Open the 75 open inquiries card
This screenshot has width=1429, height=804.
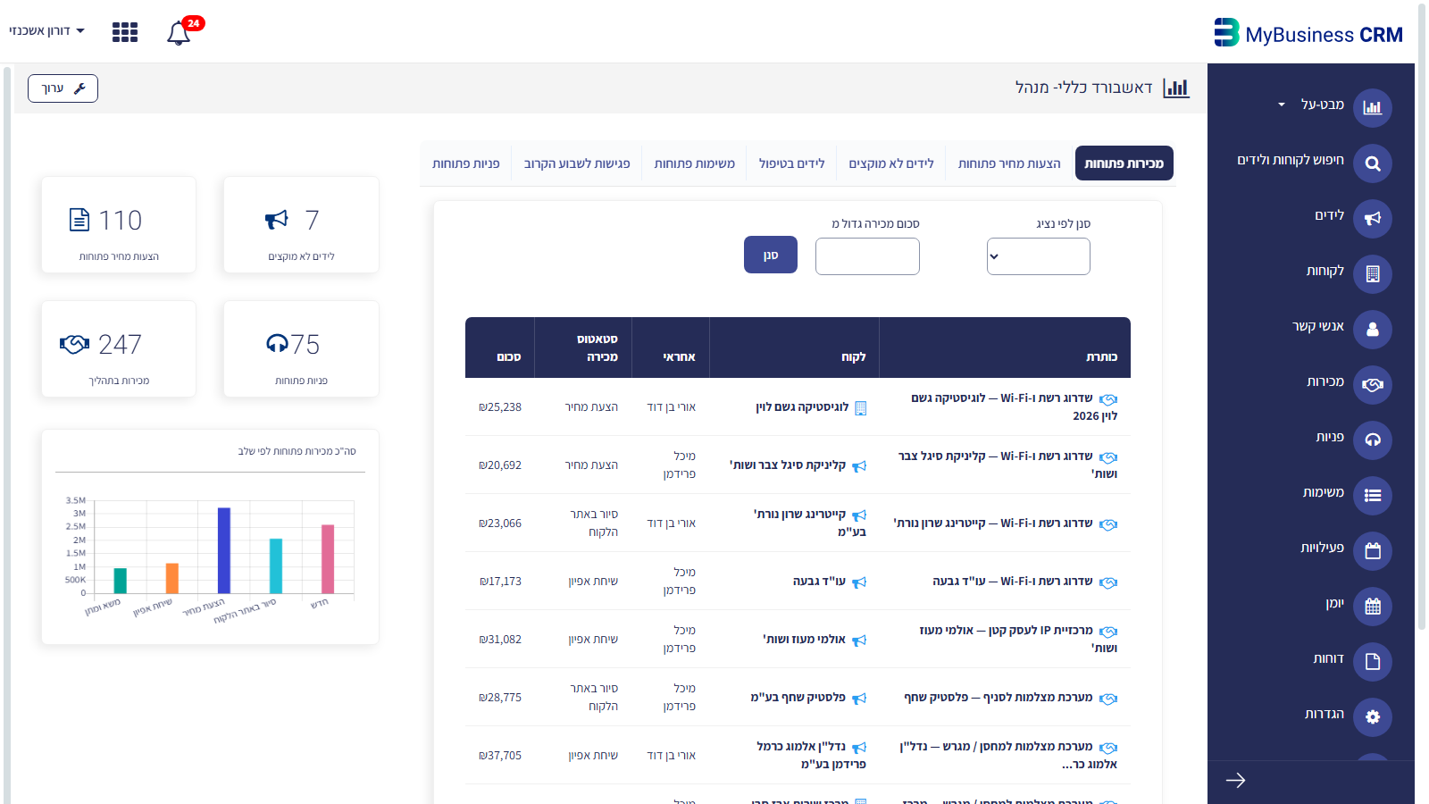[301, 349]
